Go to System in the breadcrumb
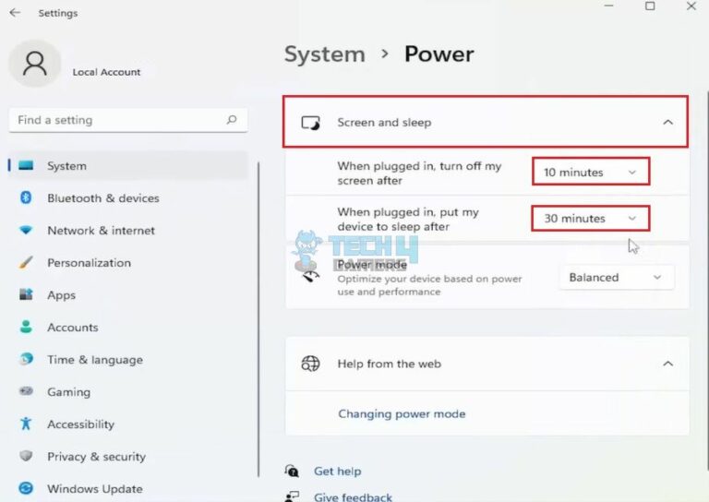Screen dimensions: 709x502 (325, 54)
